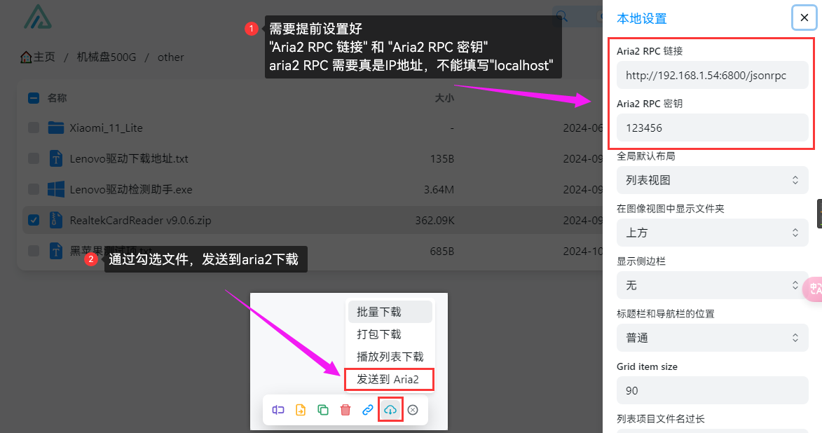Click the other breadcrumb link

pos(171,57)
